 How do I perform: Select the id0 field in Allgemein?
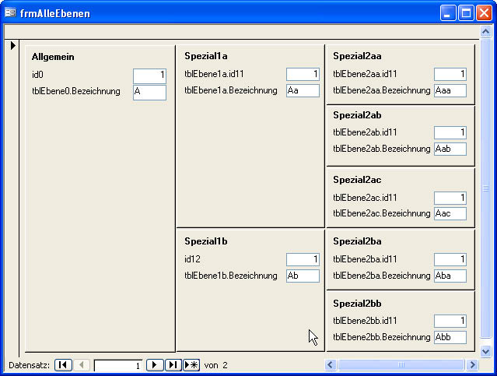(149, 76)
